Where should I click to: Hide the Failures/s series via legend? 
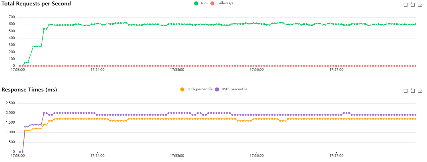tap(222, 3)
